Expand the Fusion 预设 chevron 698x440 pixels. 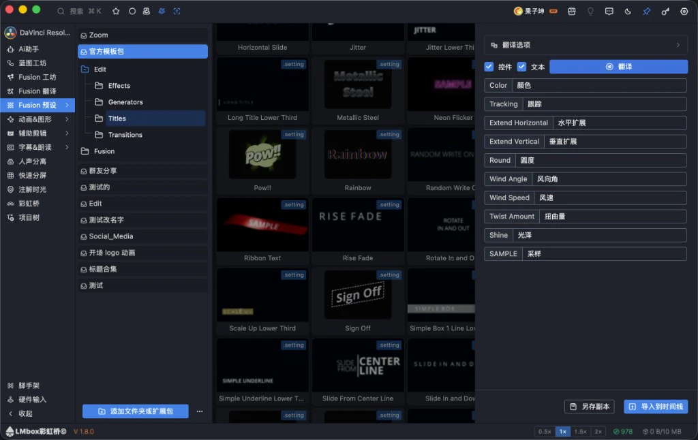67,105
